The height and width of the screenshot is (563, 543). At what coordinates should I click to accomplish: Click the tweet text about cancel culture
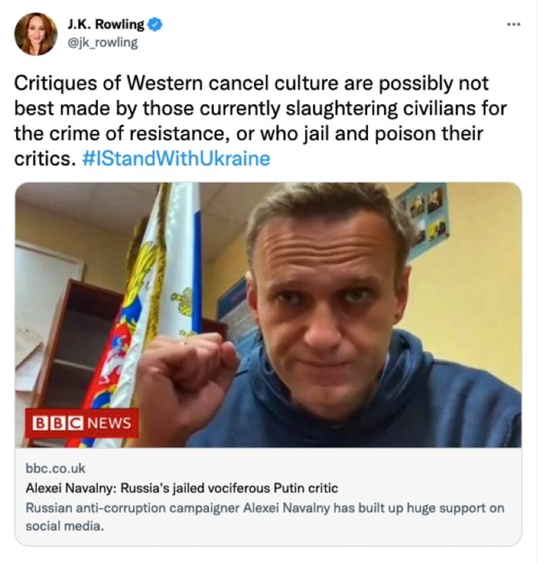[x=260, y=121]
